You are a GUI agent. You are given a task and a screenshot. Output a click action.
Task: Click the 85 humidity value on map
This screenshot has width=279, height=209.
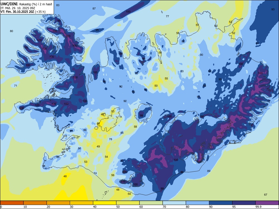(x=122, y=133)
